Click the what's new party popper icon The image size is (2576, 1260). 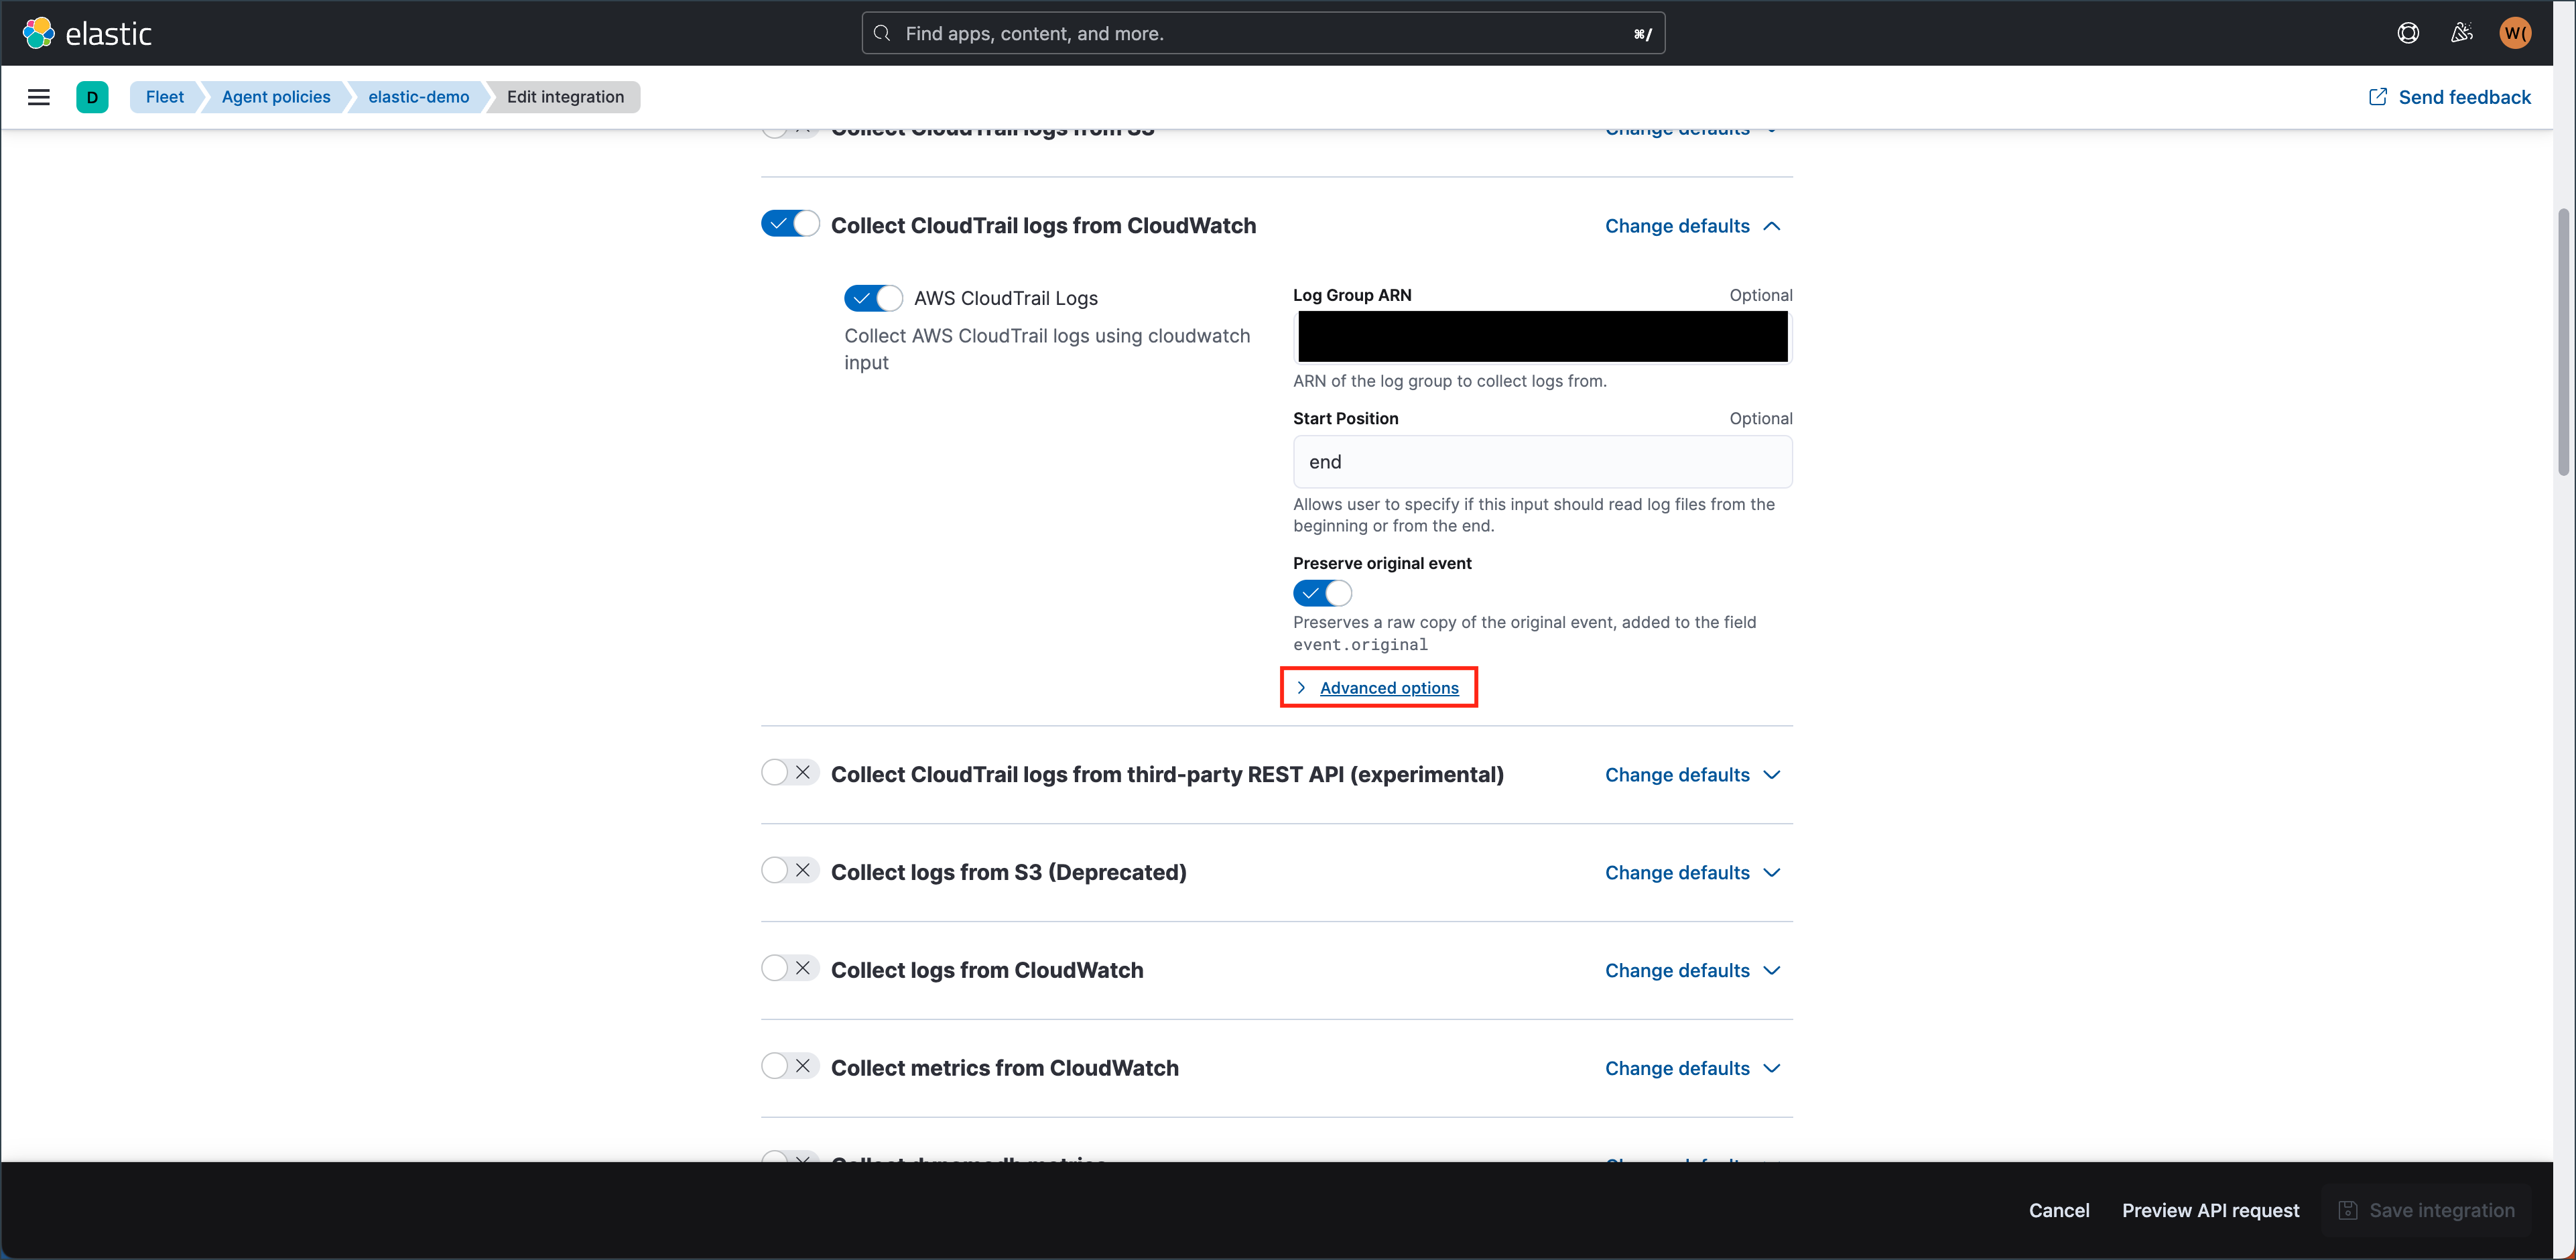click(2462, 32)
